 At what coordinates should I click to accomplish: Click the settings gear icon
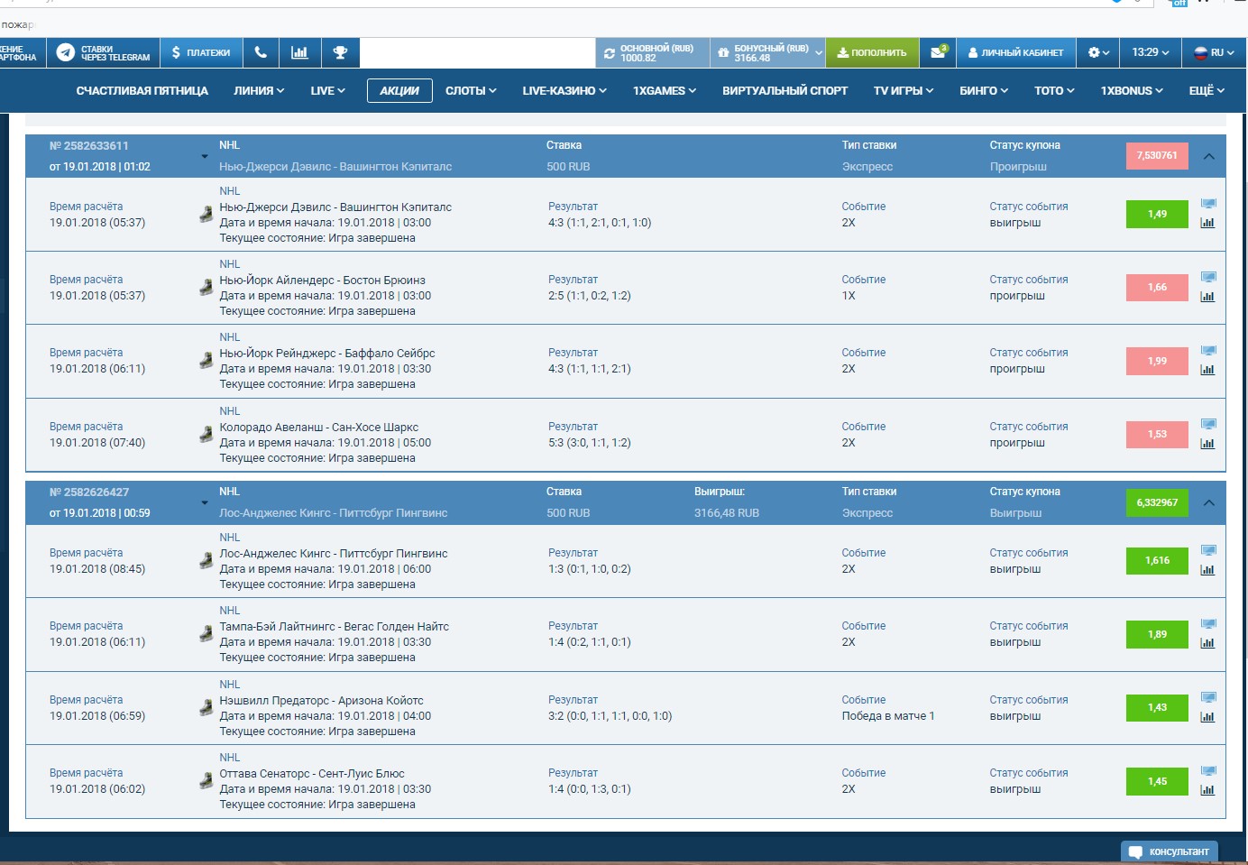click(x=1093, y=52)
